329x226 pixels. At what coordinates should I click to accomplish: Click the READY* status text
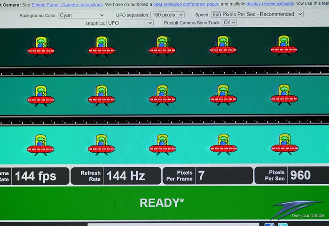[162, 203]
